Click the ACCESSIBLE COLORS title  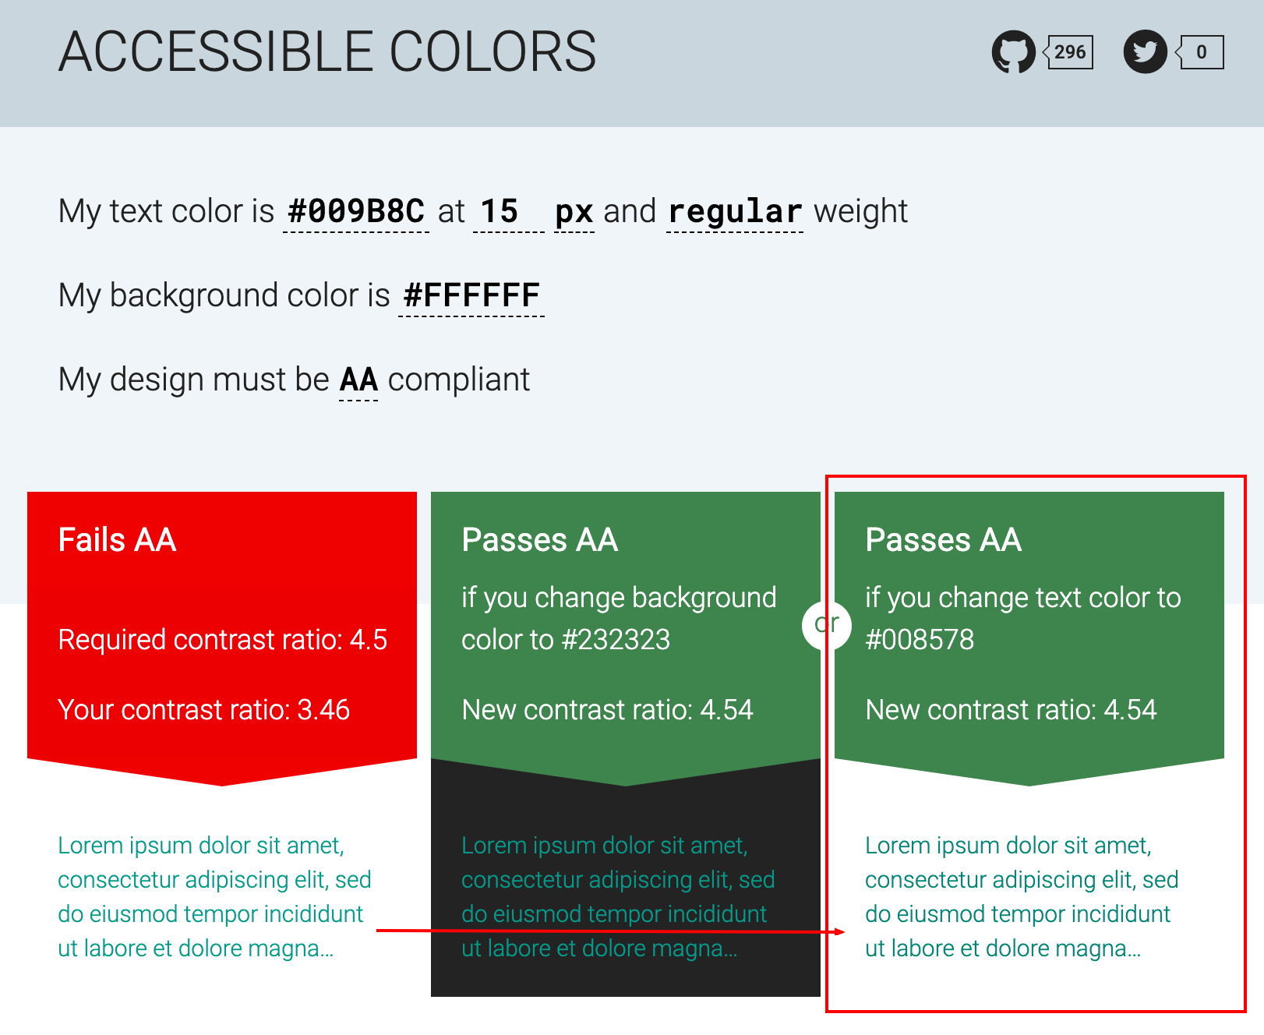327,52
